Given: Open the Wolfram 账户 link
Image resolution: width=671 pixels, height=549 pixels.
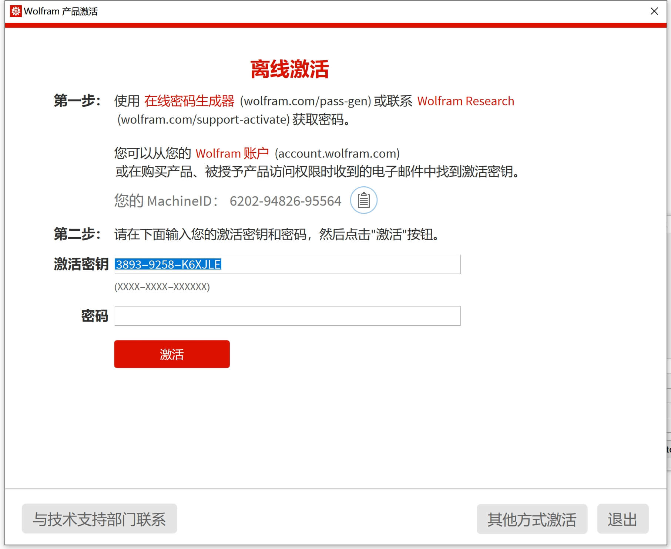Looking at the screenshot, I should pos(232,153).
